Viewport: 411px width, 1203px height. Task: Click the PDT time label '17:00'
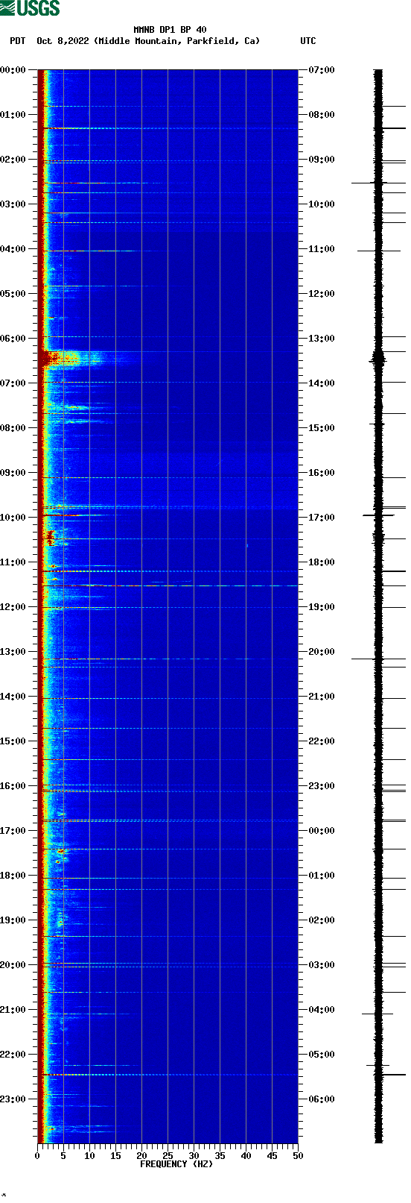click(13, 831)
